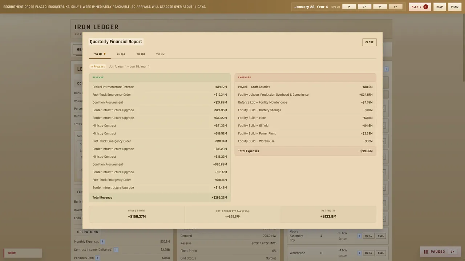Select Coalition Procurement +$20.88M row

[159, 165]
